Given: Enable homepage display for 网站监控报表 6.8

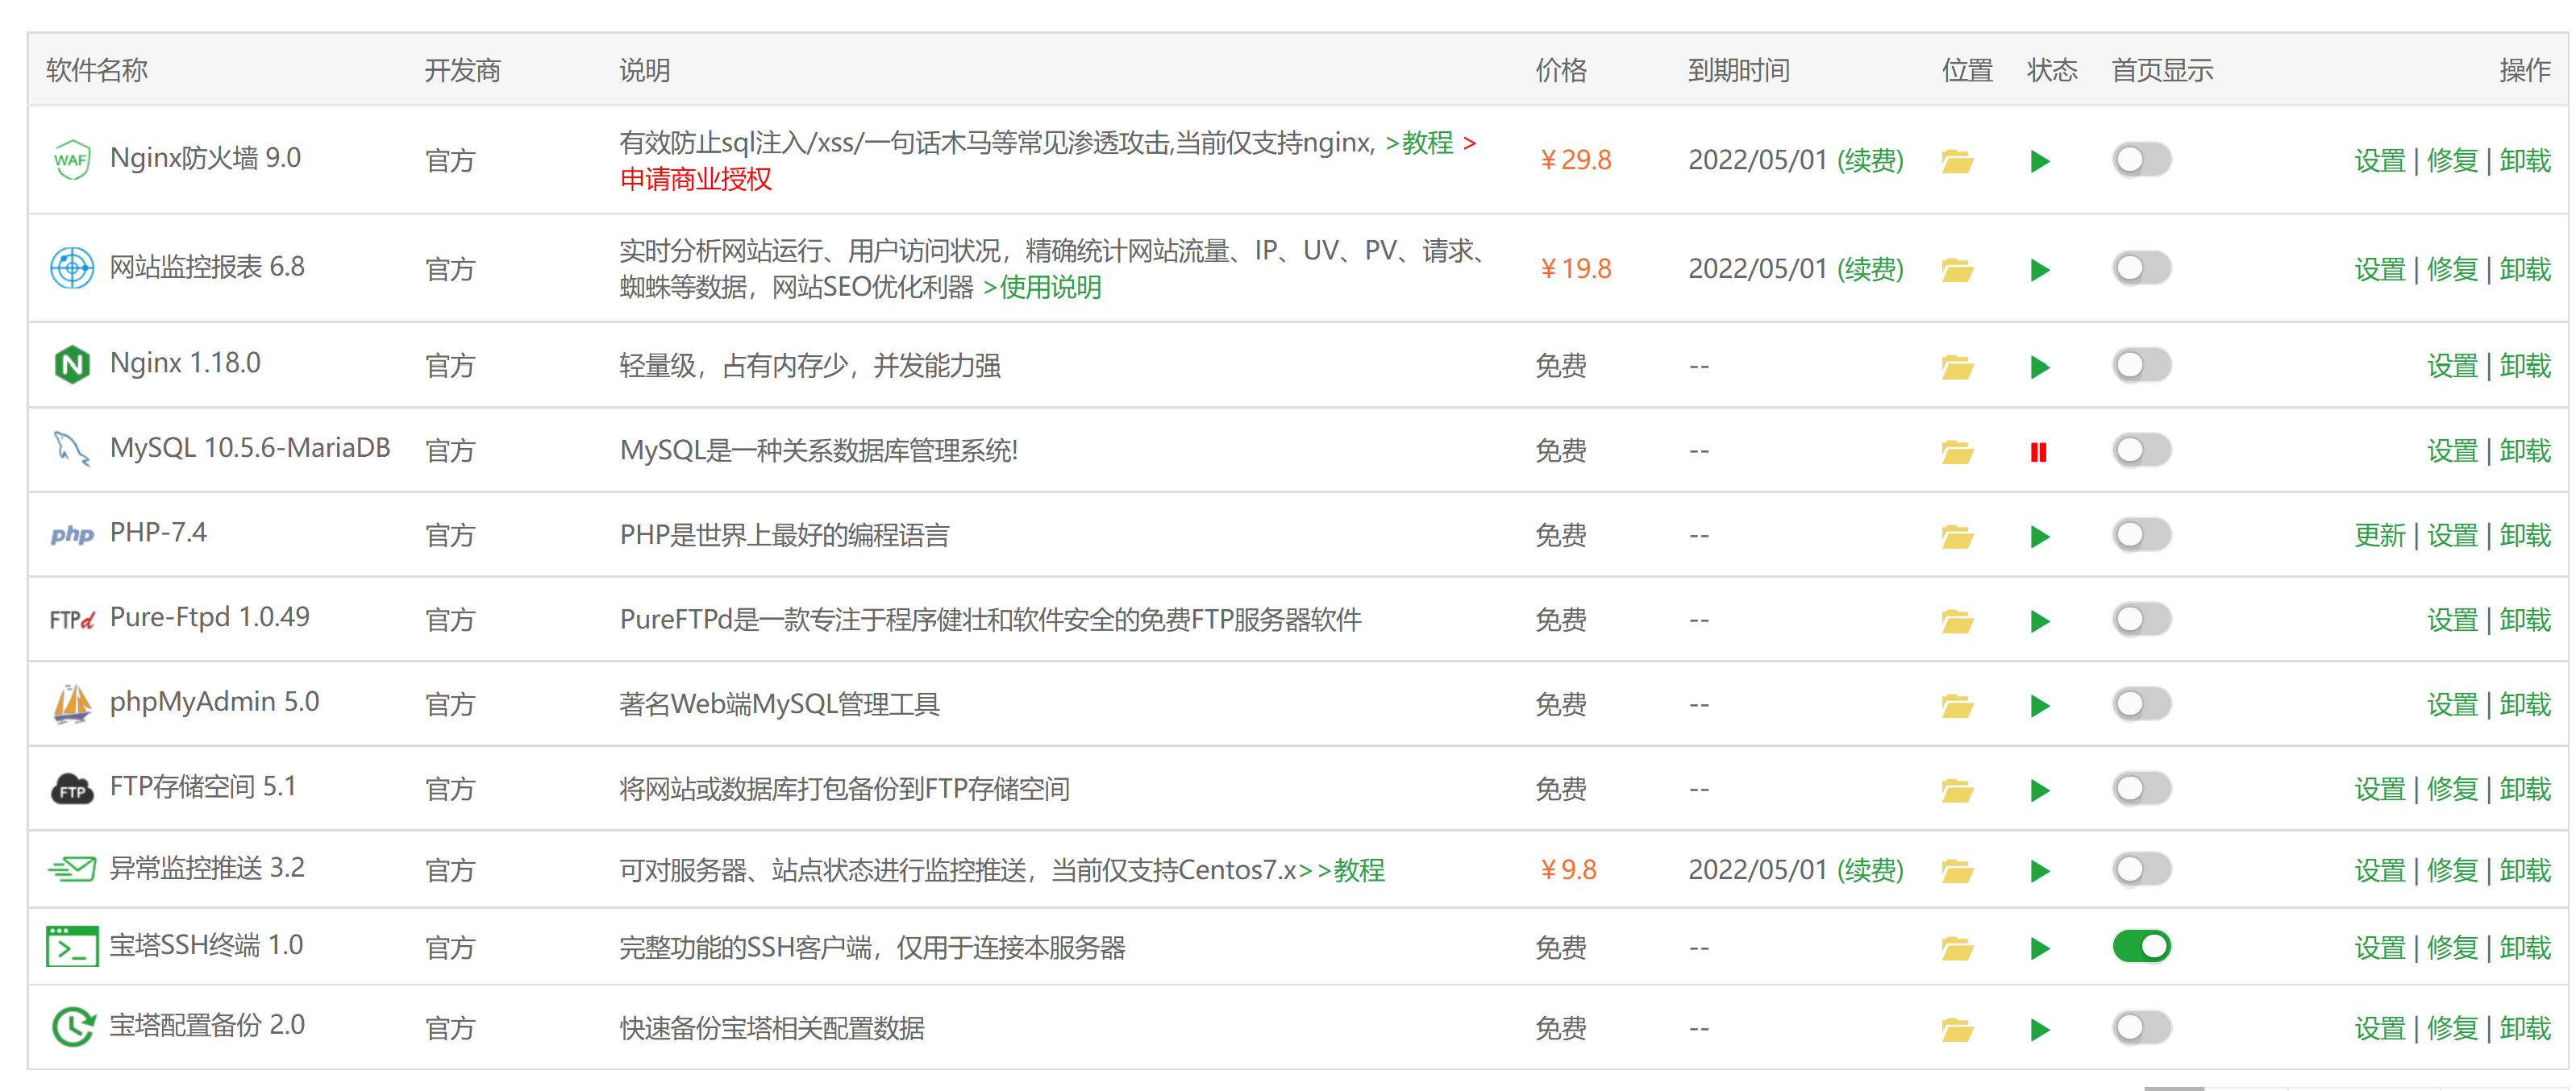Looking at the screenshot, I should 2142,269.
